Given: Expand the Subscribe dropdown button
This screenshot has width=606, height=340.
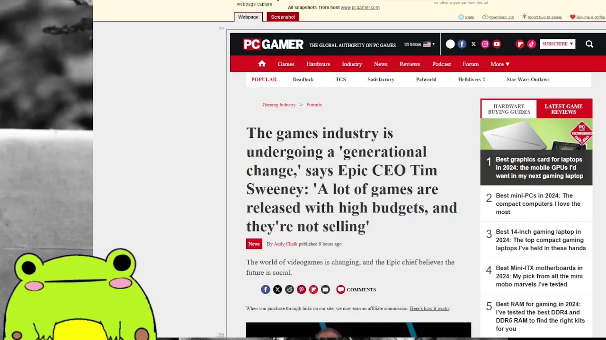Looking at the screenshot, I should coord(558,44).
